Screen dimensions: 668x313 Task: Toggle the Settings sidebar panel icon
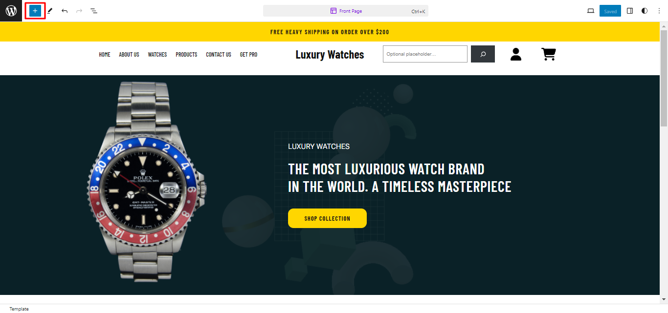630,11
